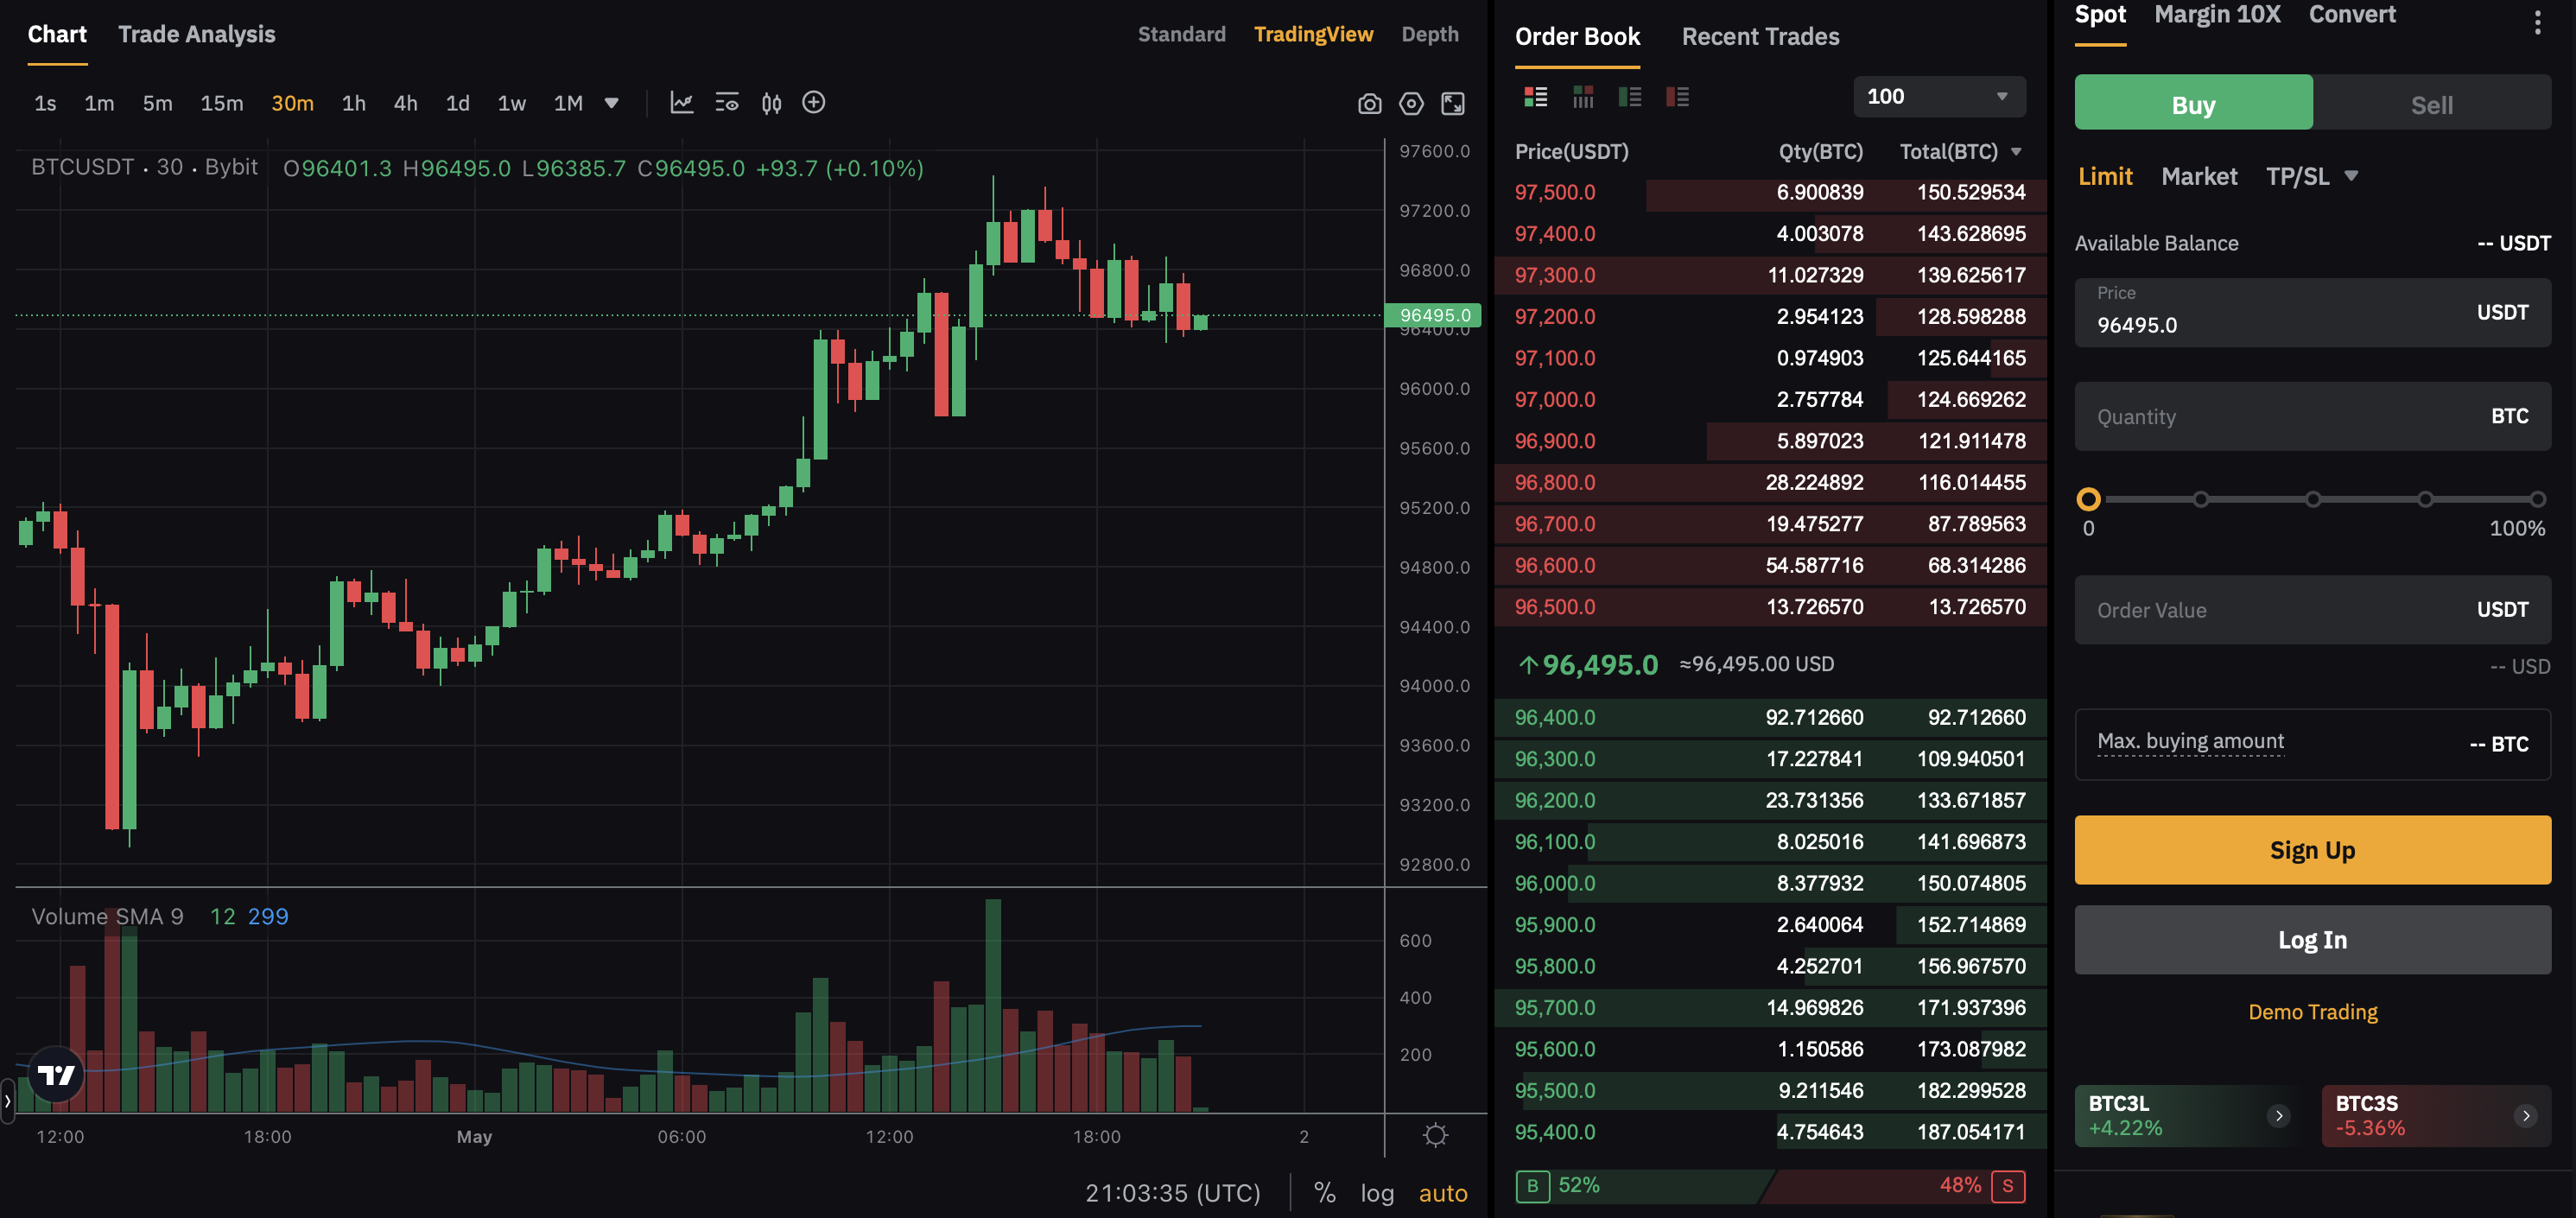Select combined buy-sell order book view icon
This screenshot has height=1218, width=2576.
[x=1535, y=97]
